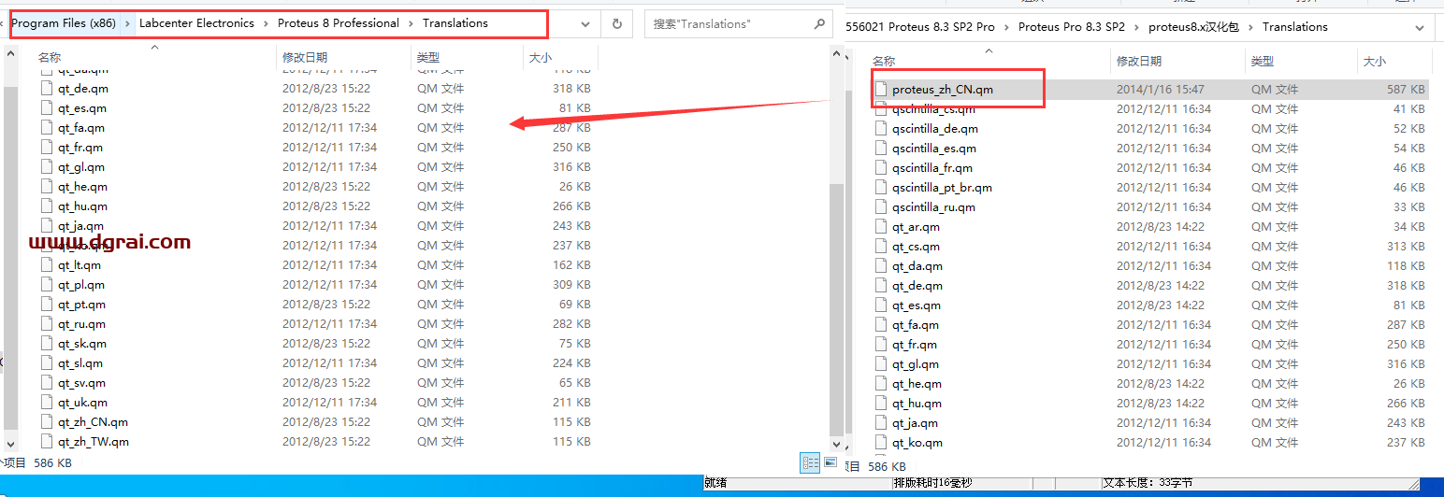Click the file icon of qt_fr.qm in right window

(x=880, y=345)
